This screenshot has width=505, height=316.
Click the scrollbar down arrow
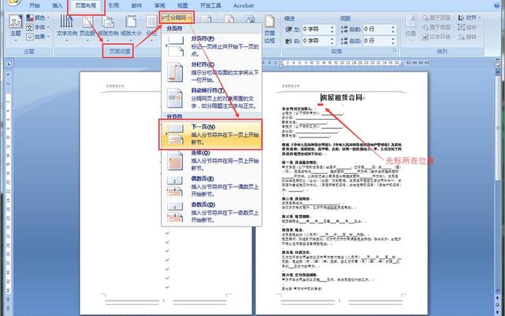(497, 291)
